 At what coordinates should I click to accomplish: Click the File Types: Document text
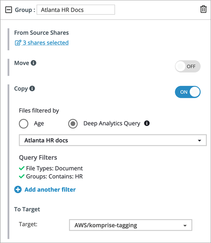(x=54, y=168)
